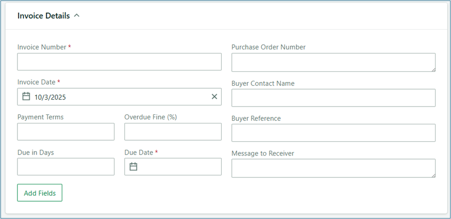The image size is (451, 219).
Task: Clear the Invoice Date with the X icon
Action: pyautogui.click(x=214, y=97)
